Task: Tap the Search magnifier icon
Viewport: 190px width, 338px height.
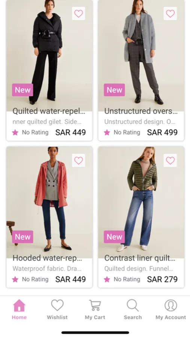Action: pos(133,305)
